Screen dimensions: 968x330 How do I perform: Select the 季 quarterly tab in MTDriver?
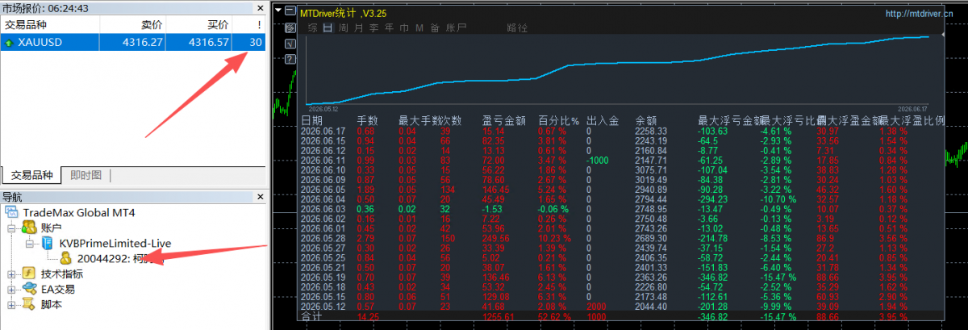coord(373,28)
